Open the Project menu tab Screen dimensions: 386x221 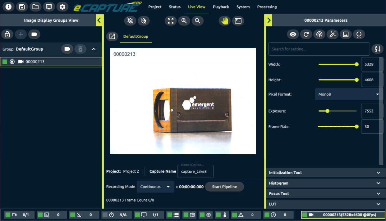point(155,7)
